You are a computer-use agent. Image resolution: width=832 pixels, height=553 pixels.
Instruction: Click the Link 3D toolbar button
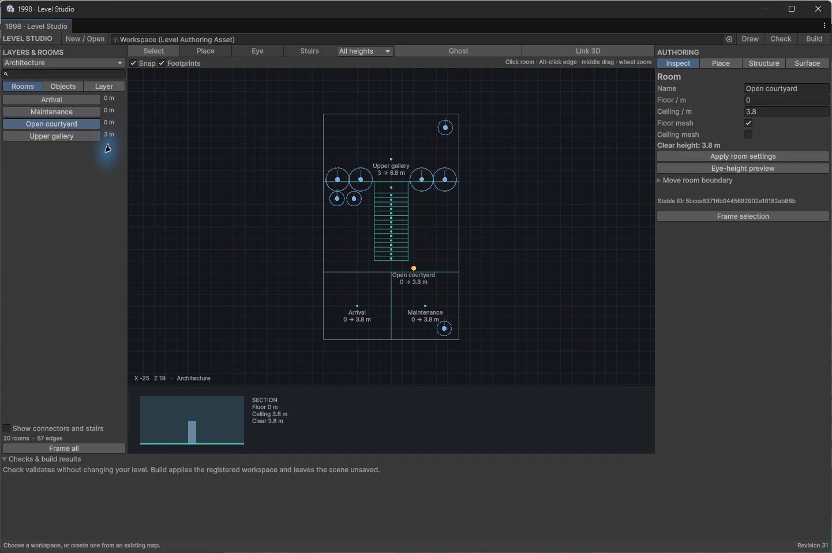coord(588,51)
